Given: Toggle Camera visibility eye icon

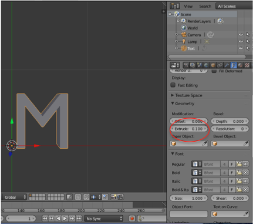Looking at the screenshot, I should tap(241, 35).
